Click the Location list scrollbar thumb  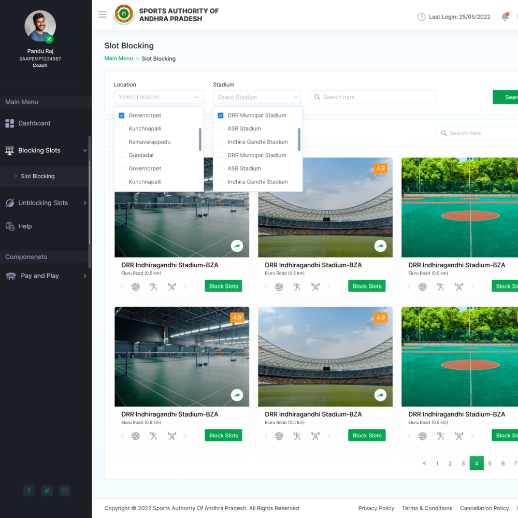[x=200, y=139]
